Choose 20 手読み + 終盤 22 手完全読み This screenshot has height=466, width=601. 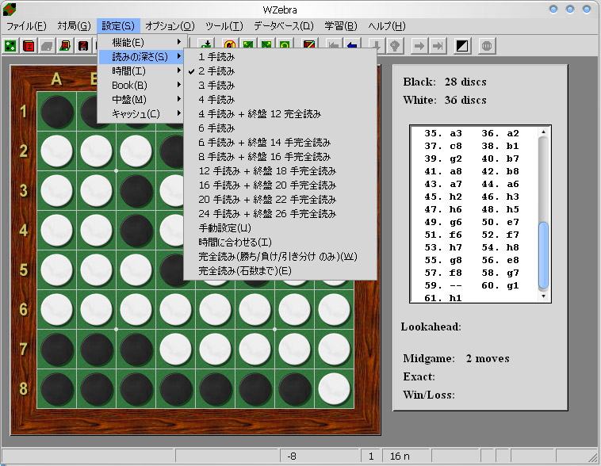(x=280, y=199)
